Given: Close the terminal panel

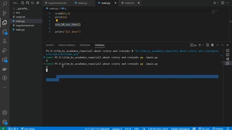Looking at the screenshot, I should 228,45.
